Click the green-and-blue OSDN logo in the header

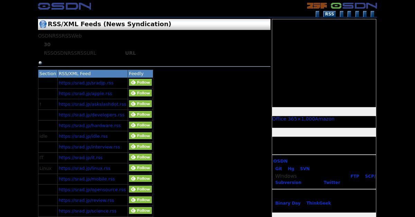pyautogui.click(x=354, y=6)
